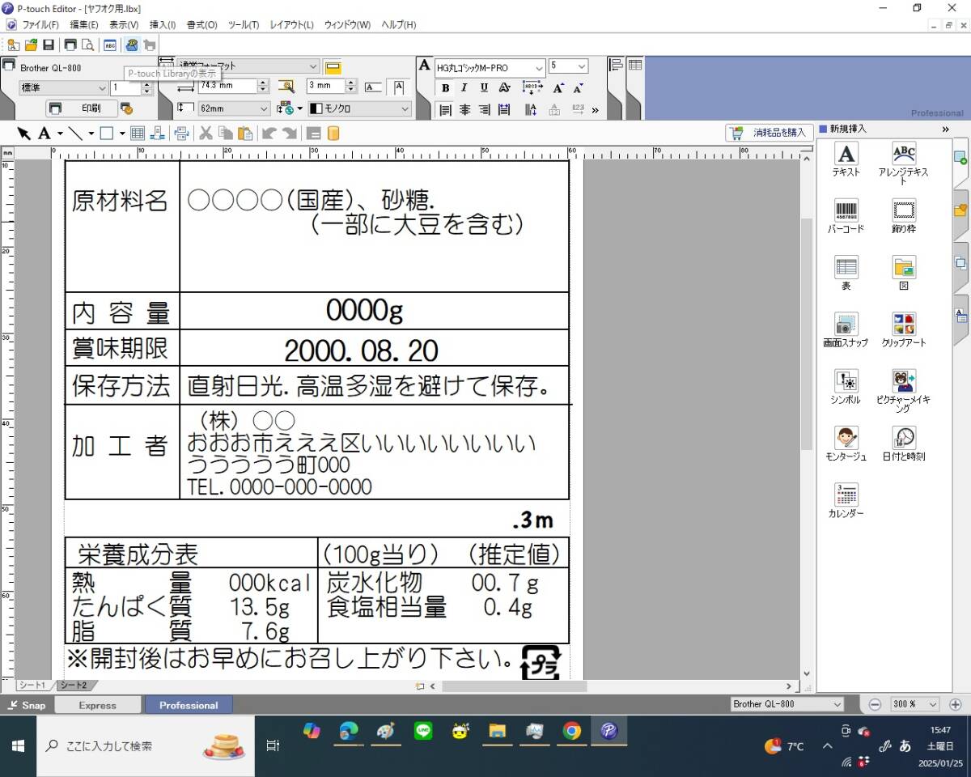
Task: Open the screen capture (画面スナップ) tool
Action: 846,325
